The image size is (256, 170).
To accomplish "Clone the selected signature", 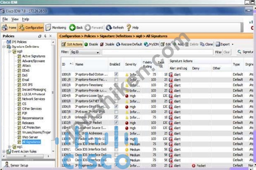I will [x=206, y=44].
